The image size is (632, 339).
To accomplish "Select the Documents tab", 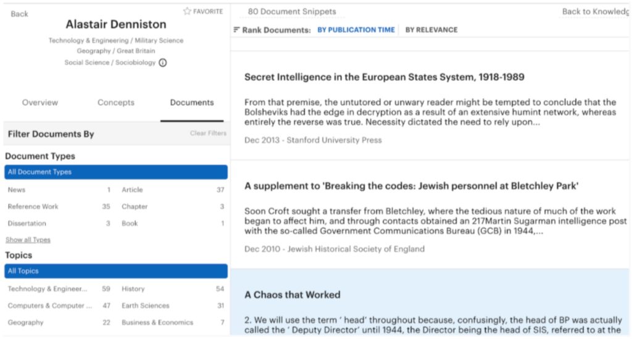I will 192,103.
